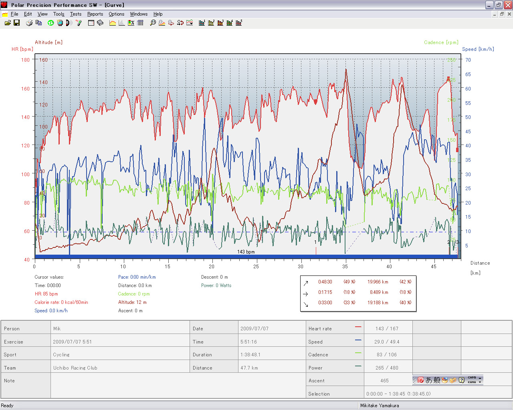Click the Print toolbar icon
The width and height of the screenshot is (513, 410).
29,23
